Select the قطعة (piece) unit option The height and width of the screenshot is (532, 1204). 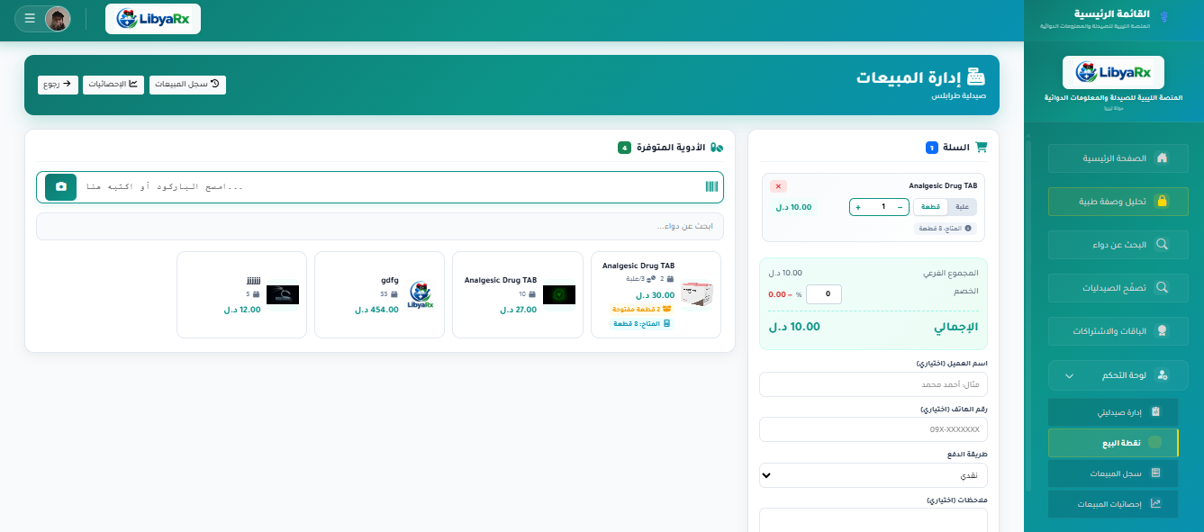tap(931, 207)
